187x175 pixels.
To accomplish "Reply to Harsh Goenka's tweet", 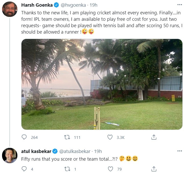I will tap(25, 137).
